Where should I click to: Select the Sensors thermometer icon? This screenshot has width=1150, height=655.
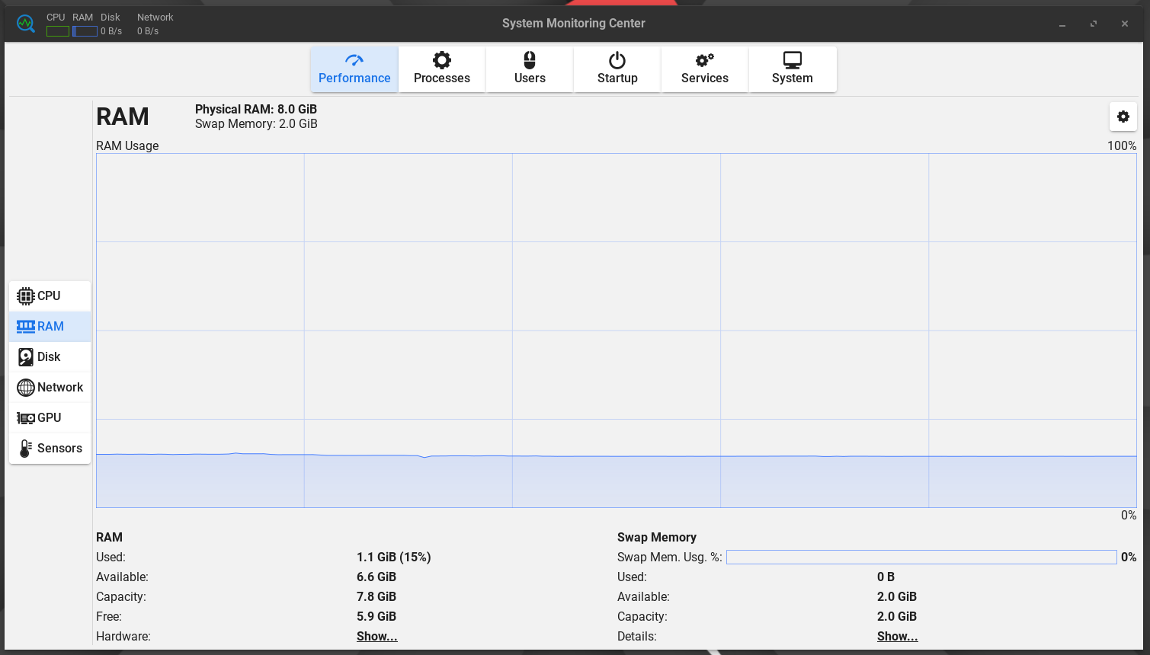(x=25, y=448)
